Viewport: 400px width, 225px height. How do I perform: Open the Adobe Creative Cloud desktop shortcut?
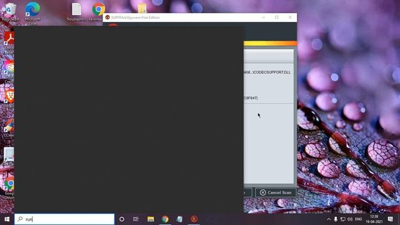point(9,71)
